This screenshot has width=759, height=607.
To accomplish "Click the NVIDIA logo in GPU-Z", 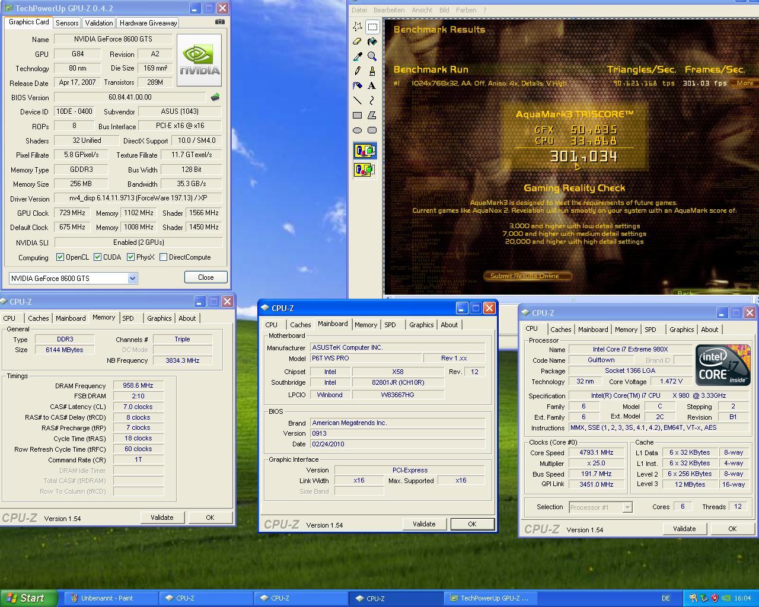I will click(x=199, y=60).
